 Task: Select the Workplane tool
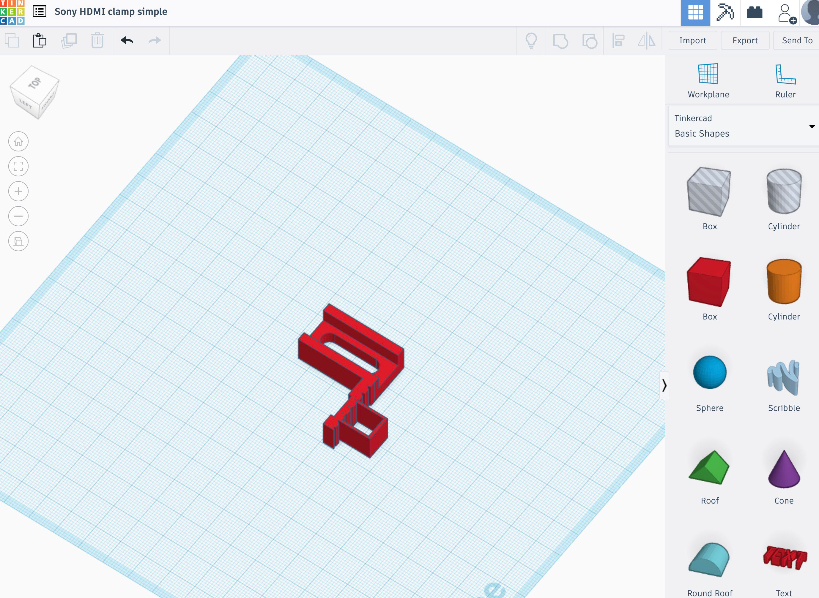click(708, 81)
